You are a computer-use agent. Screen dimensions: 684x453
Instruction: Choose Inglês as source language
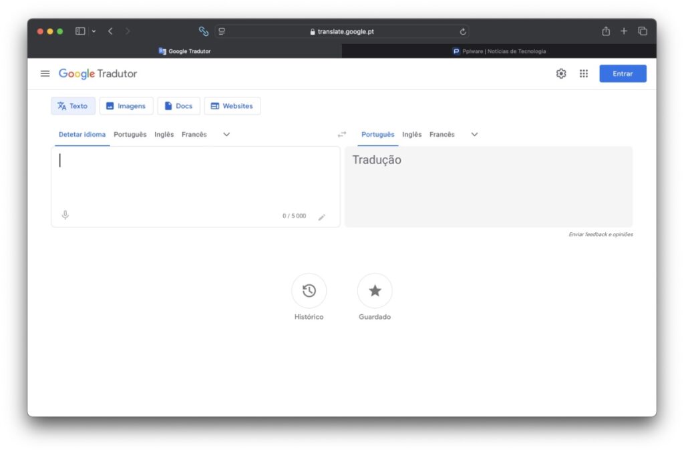pyautogui.click(x=164, y=135)
